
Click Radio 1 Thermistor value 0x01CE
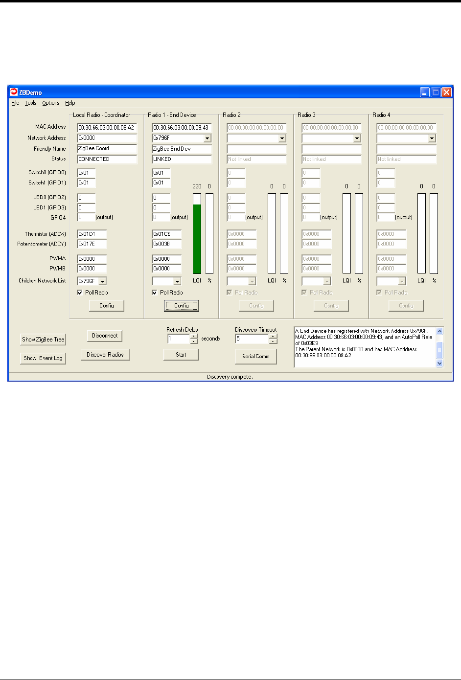pos(167,234)
